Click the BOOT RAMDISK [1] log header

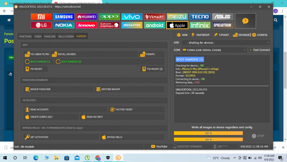[x=190, y=59]
